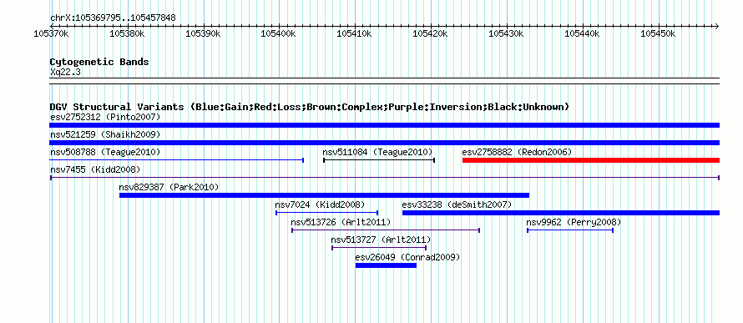Open the nsv9962 (Perry2008) label

tap(574, 222)
